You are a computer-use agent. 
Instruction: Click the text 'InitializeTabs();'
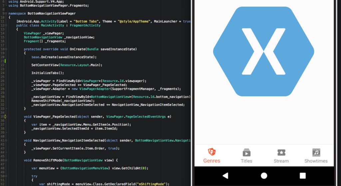pos(48,73)
